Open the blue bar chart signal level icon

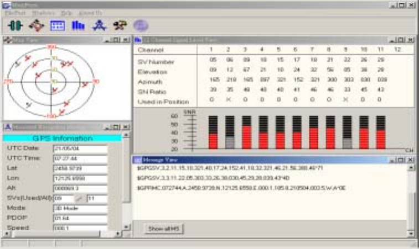78,25
